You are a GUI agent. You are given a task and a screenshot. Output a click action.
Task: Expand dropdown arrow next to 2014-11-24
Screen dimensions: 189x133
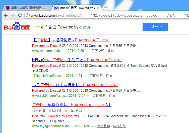[x=85, y=76]
